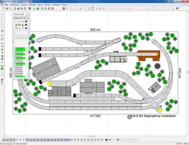This screenshot has height=145, width=189.
Task: Open the Fenster menu
Action: pyautogui.click(x=65, y=5)
